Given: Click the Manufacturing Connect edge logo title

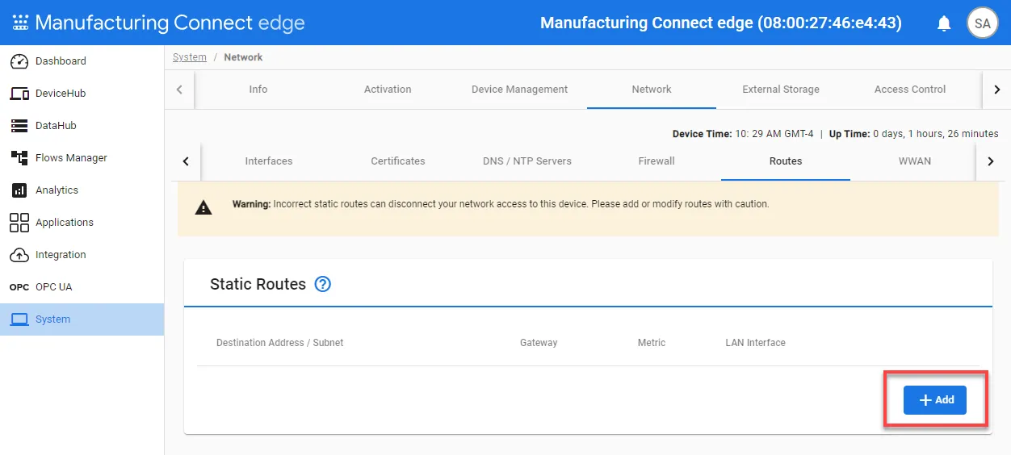Looking at the screenshot, I should 170,23.
